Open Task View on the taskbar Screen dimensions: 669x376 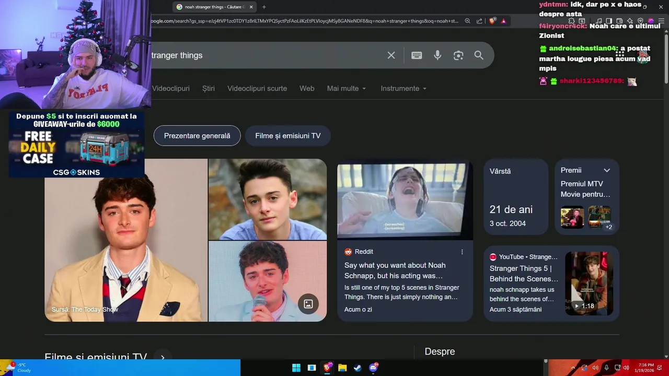point(312,368)
